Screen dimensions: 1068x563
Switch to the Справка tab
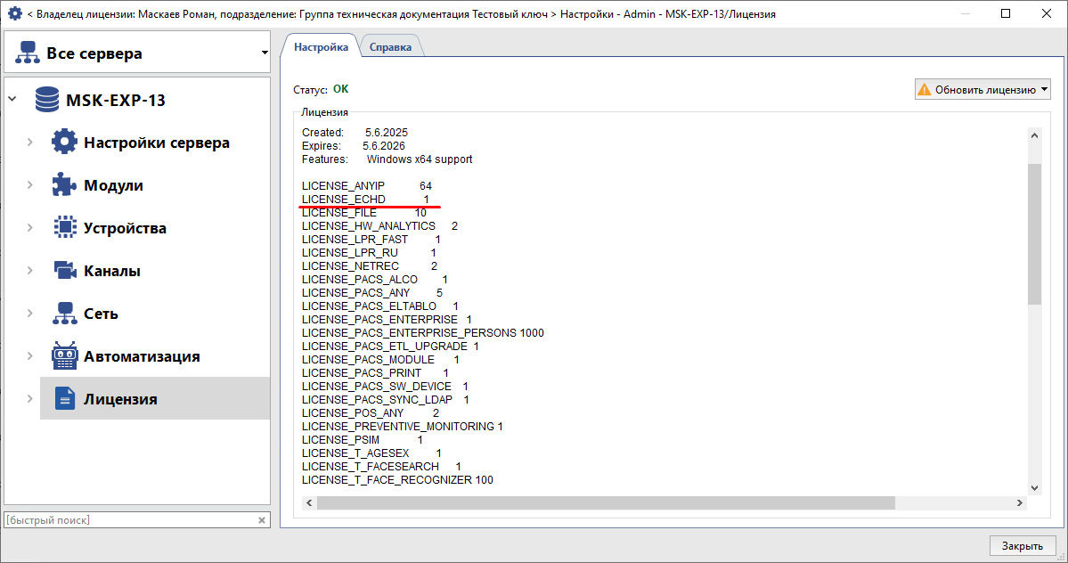(x=390, y=47)
